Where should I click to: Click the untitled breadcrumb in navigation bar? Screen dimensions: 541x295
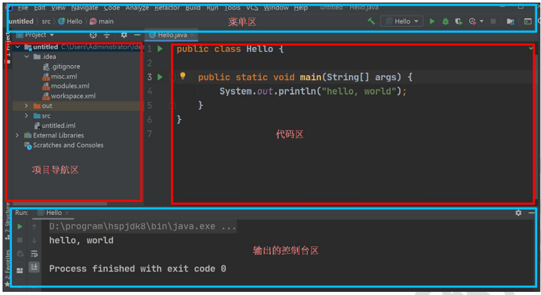click(21, 21)
